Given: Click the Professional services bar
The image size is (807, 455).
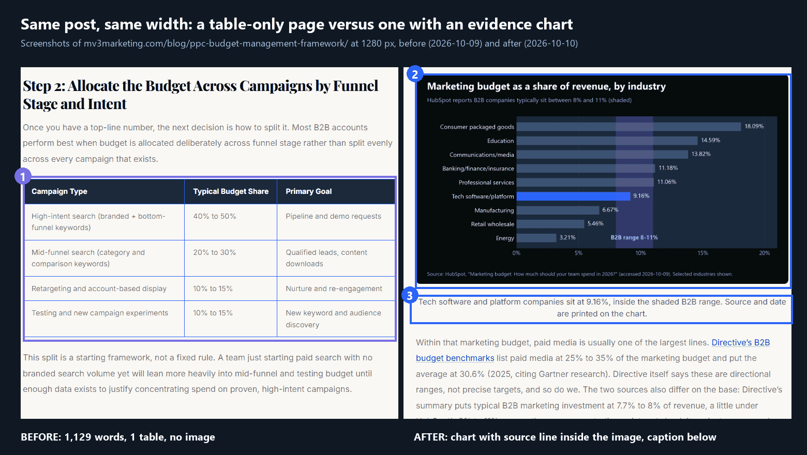Looking at the screenshot, I should 585,182.
